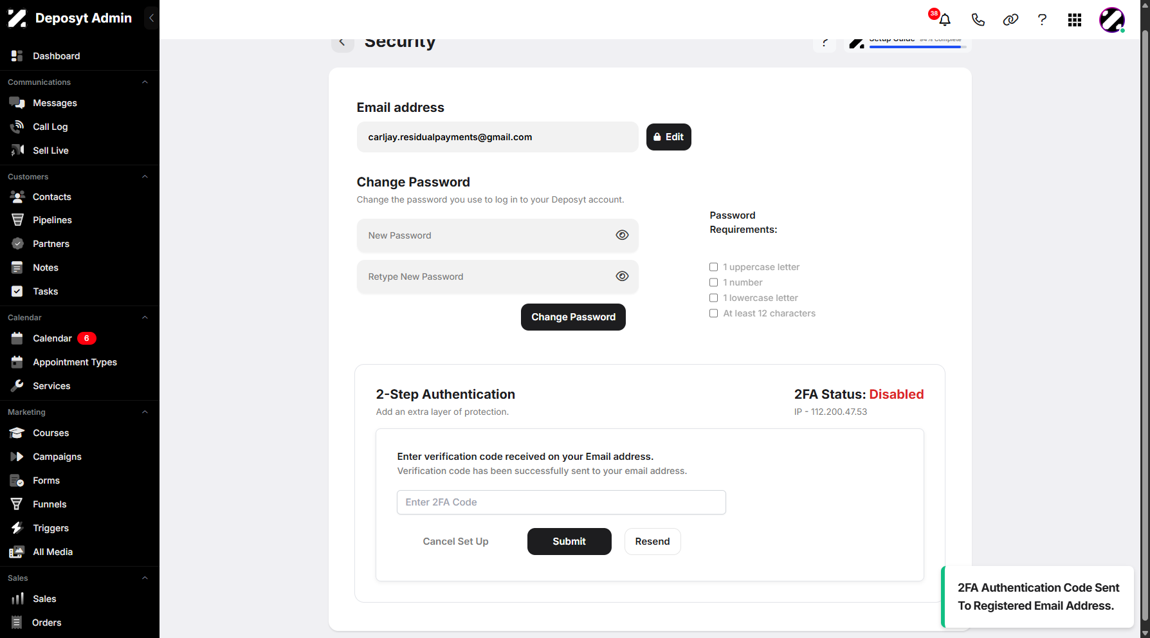1150x638 pixels.
Task: Click the Setup Guide progress bar
Action: [x=918, y=46]
